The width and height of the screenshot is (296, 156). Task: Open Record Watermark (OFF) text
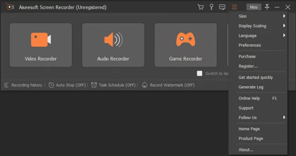point(172,85)
